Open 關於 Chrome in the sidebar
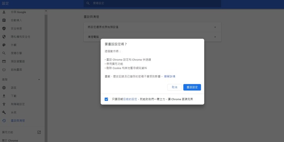The height and width of the screenshot is (142, 284). pos(10,140)
